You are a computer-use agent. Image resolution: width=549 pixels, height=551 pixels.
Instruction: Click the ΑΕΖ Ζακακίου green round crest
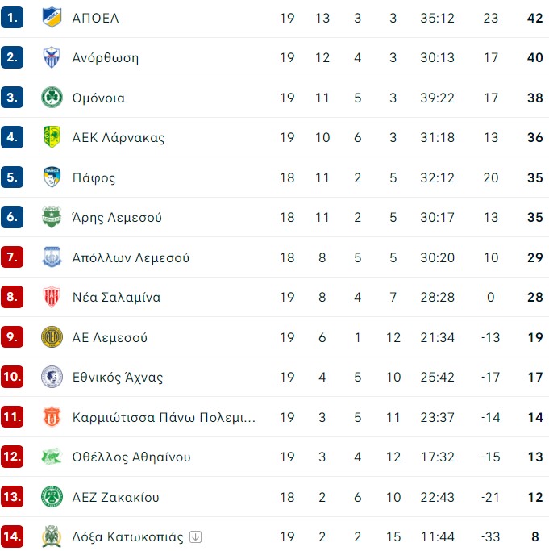point(52,497)
